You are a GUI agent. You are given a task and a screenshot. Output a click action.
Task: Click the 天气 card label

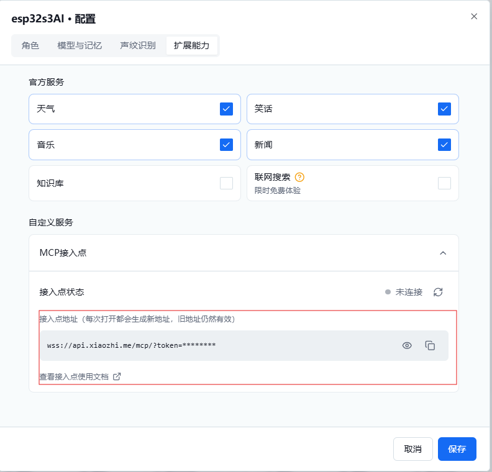click(45, 109)
